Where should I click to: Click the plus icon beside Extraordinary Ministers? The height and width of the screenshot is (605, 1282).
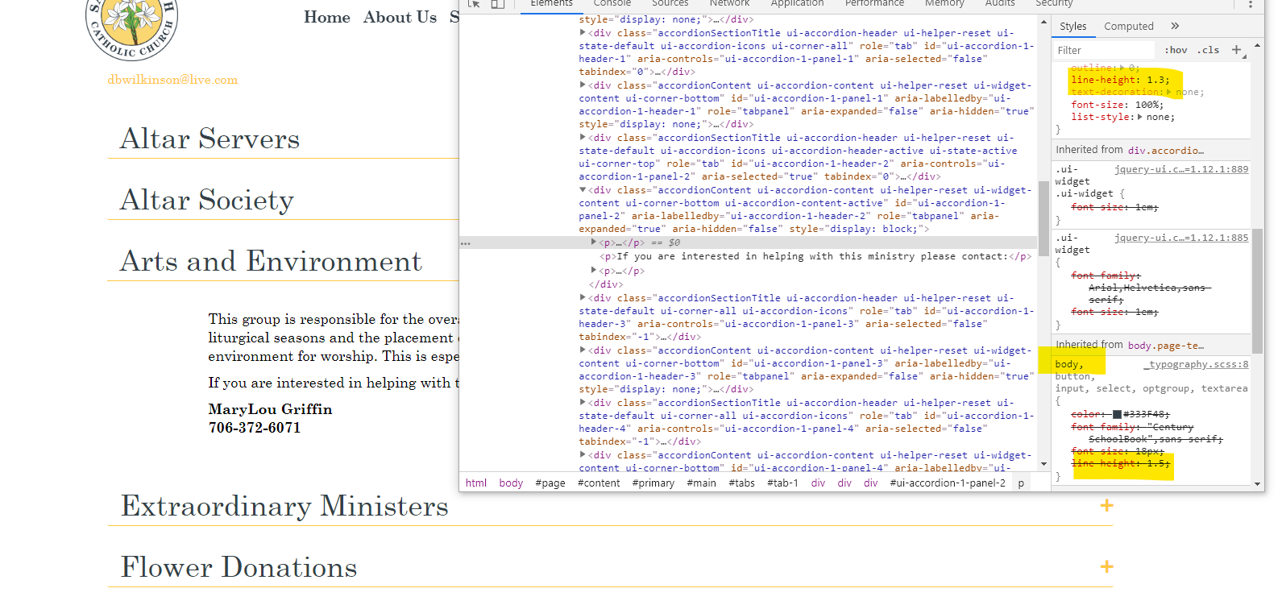[x=1106, y=505]
